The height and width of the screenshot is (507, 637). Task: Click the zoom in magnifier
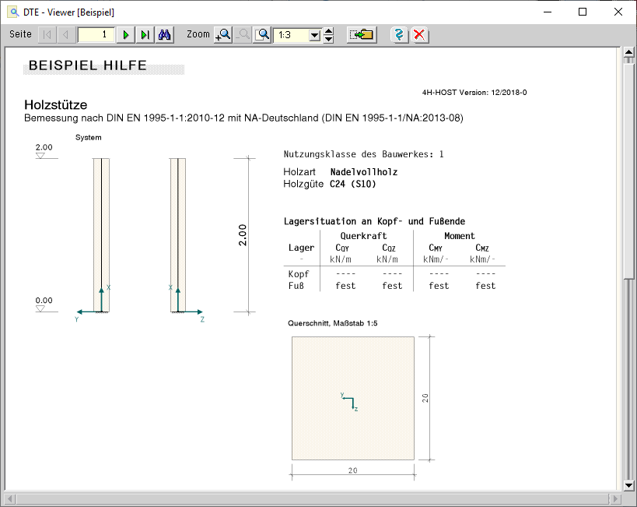tap(223, 35)
